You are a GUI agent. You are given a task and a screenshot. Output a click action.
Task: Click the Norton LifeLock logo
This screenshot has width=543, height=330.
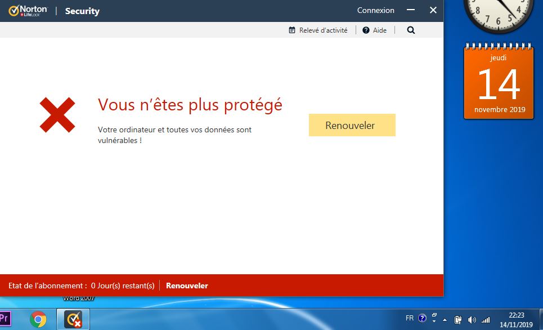click(28, 11)
